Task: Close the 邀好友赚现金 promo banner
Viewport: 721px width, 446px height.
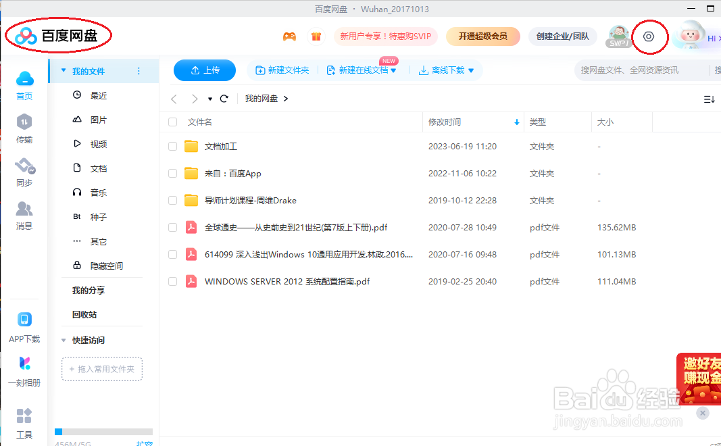Action: 703,413
